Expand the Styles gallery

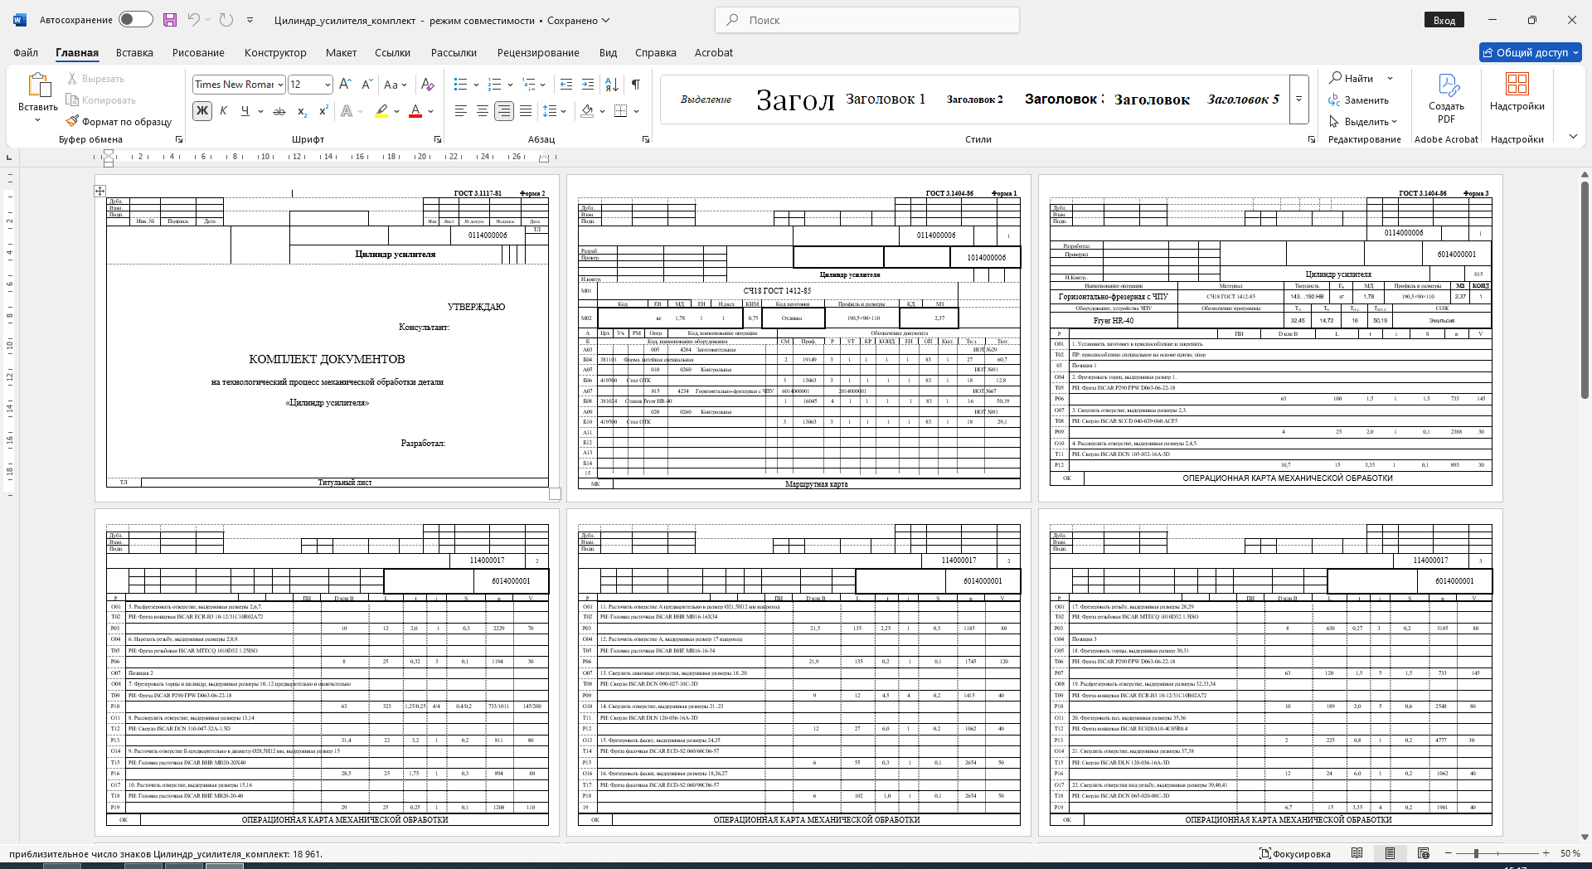[1299, 100]
